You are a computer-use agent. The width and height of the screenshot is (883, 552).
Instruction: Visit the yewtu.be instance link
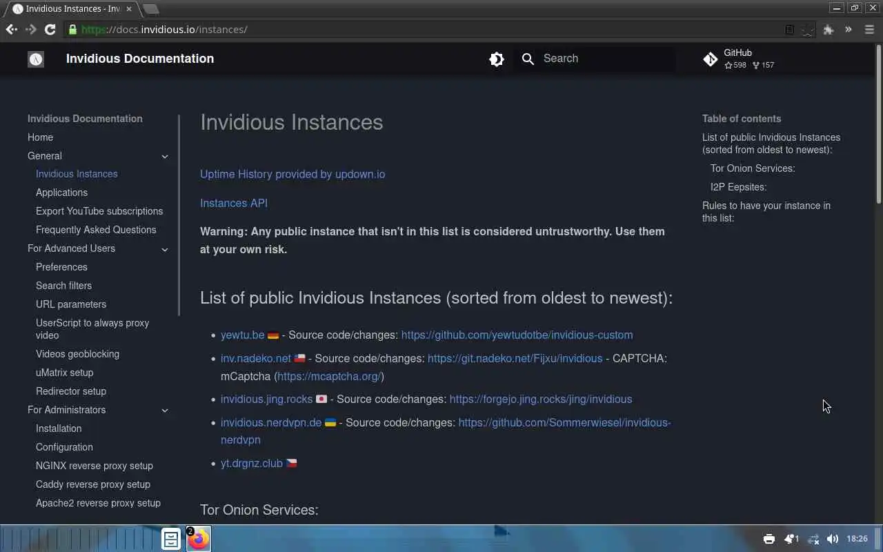[x=243, y=335]
